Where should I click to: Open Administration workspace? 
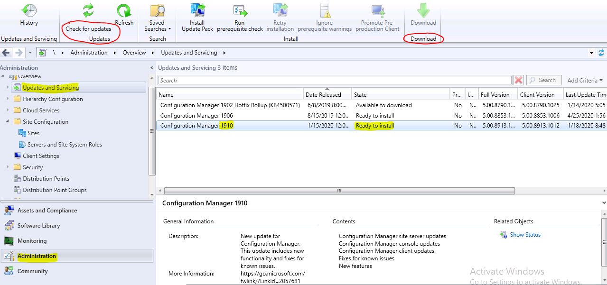click(x=77, y=256)
